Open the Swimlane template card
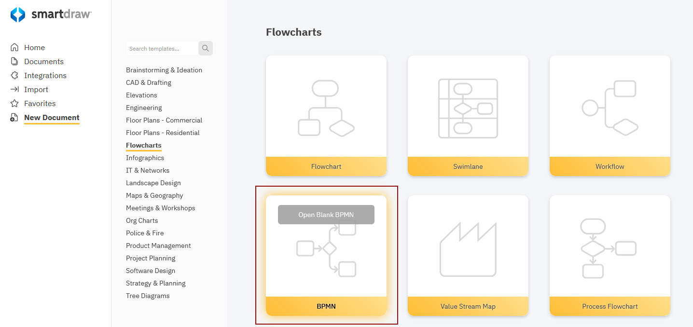 point(468,116)
